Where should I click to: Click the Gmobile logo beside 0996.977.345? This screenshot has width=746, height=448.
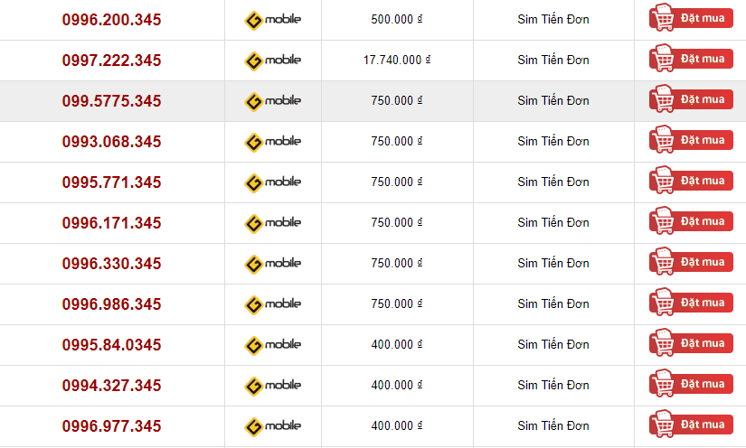tap(272, 426)
